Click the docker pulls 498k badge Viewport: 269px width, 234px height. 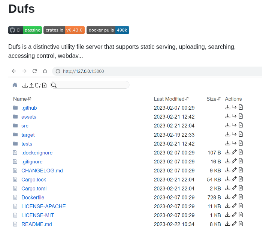pyautogui.click(x=108, y=30)
